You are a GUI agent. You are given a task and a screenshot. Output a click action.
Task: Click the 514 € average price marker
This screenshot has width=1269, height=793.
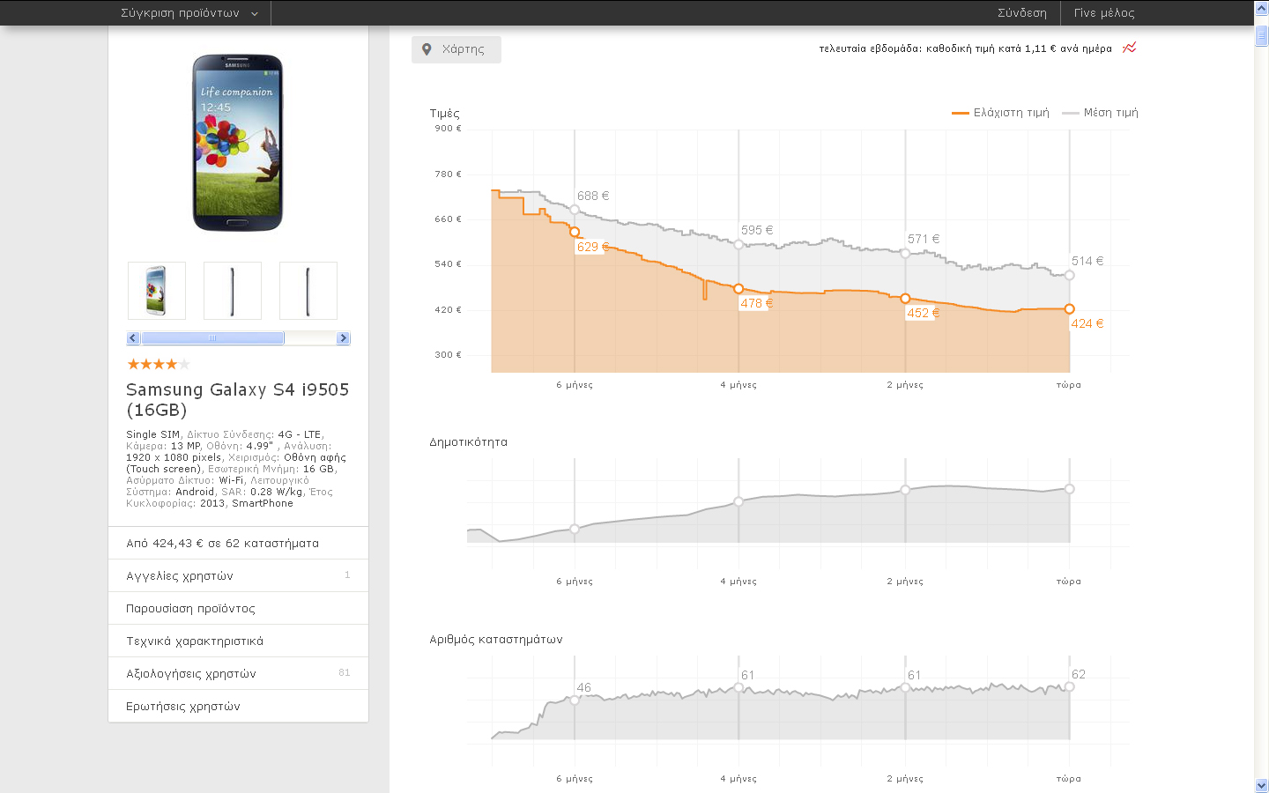[1069, 275]
